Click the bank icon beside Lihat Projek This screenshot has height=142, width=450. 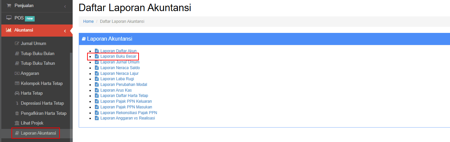pos(17,123)
